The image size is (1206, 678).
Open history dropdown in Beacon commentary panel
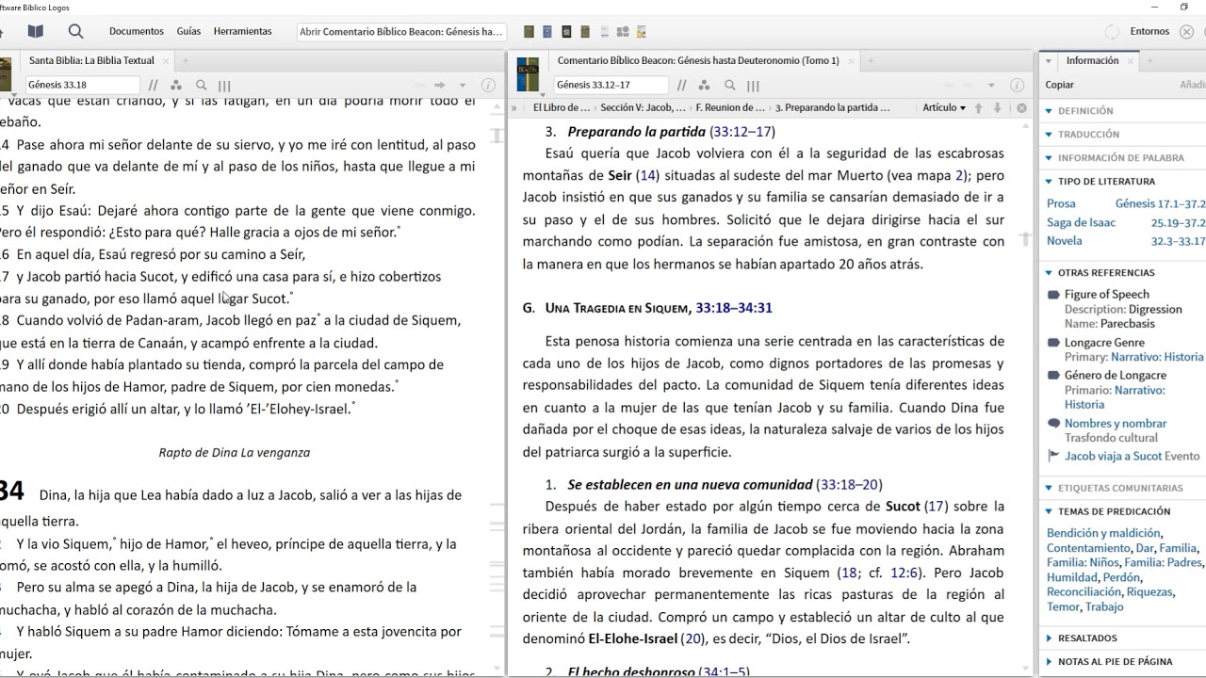point(991,85)
